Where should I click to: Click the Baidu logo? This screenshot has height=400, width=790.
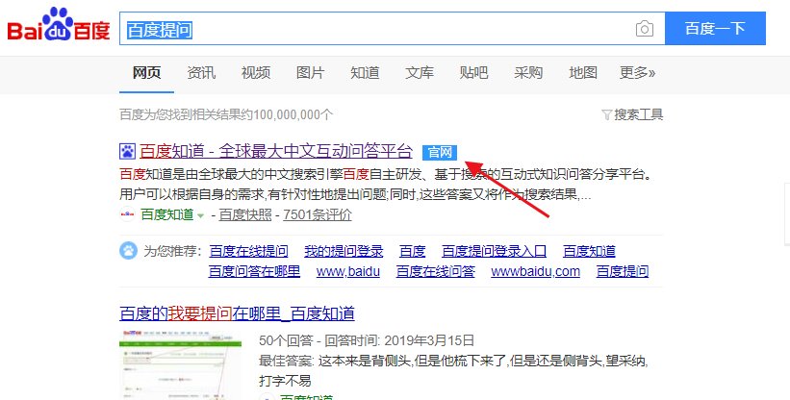coord(58,25)
